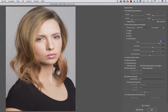Open Spotlight search magnifier icon

click(x=159, y=1)
